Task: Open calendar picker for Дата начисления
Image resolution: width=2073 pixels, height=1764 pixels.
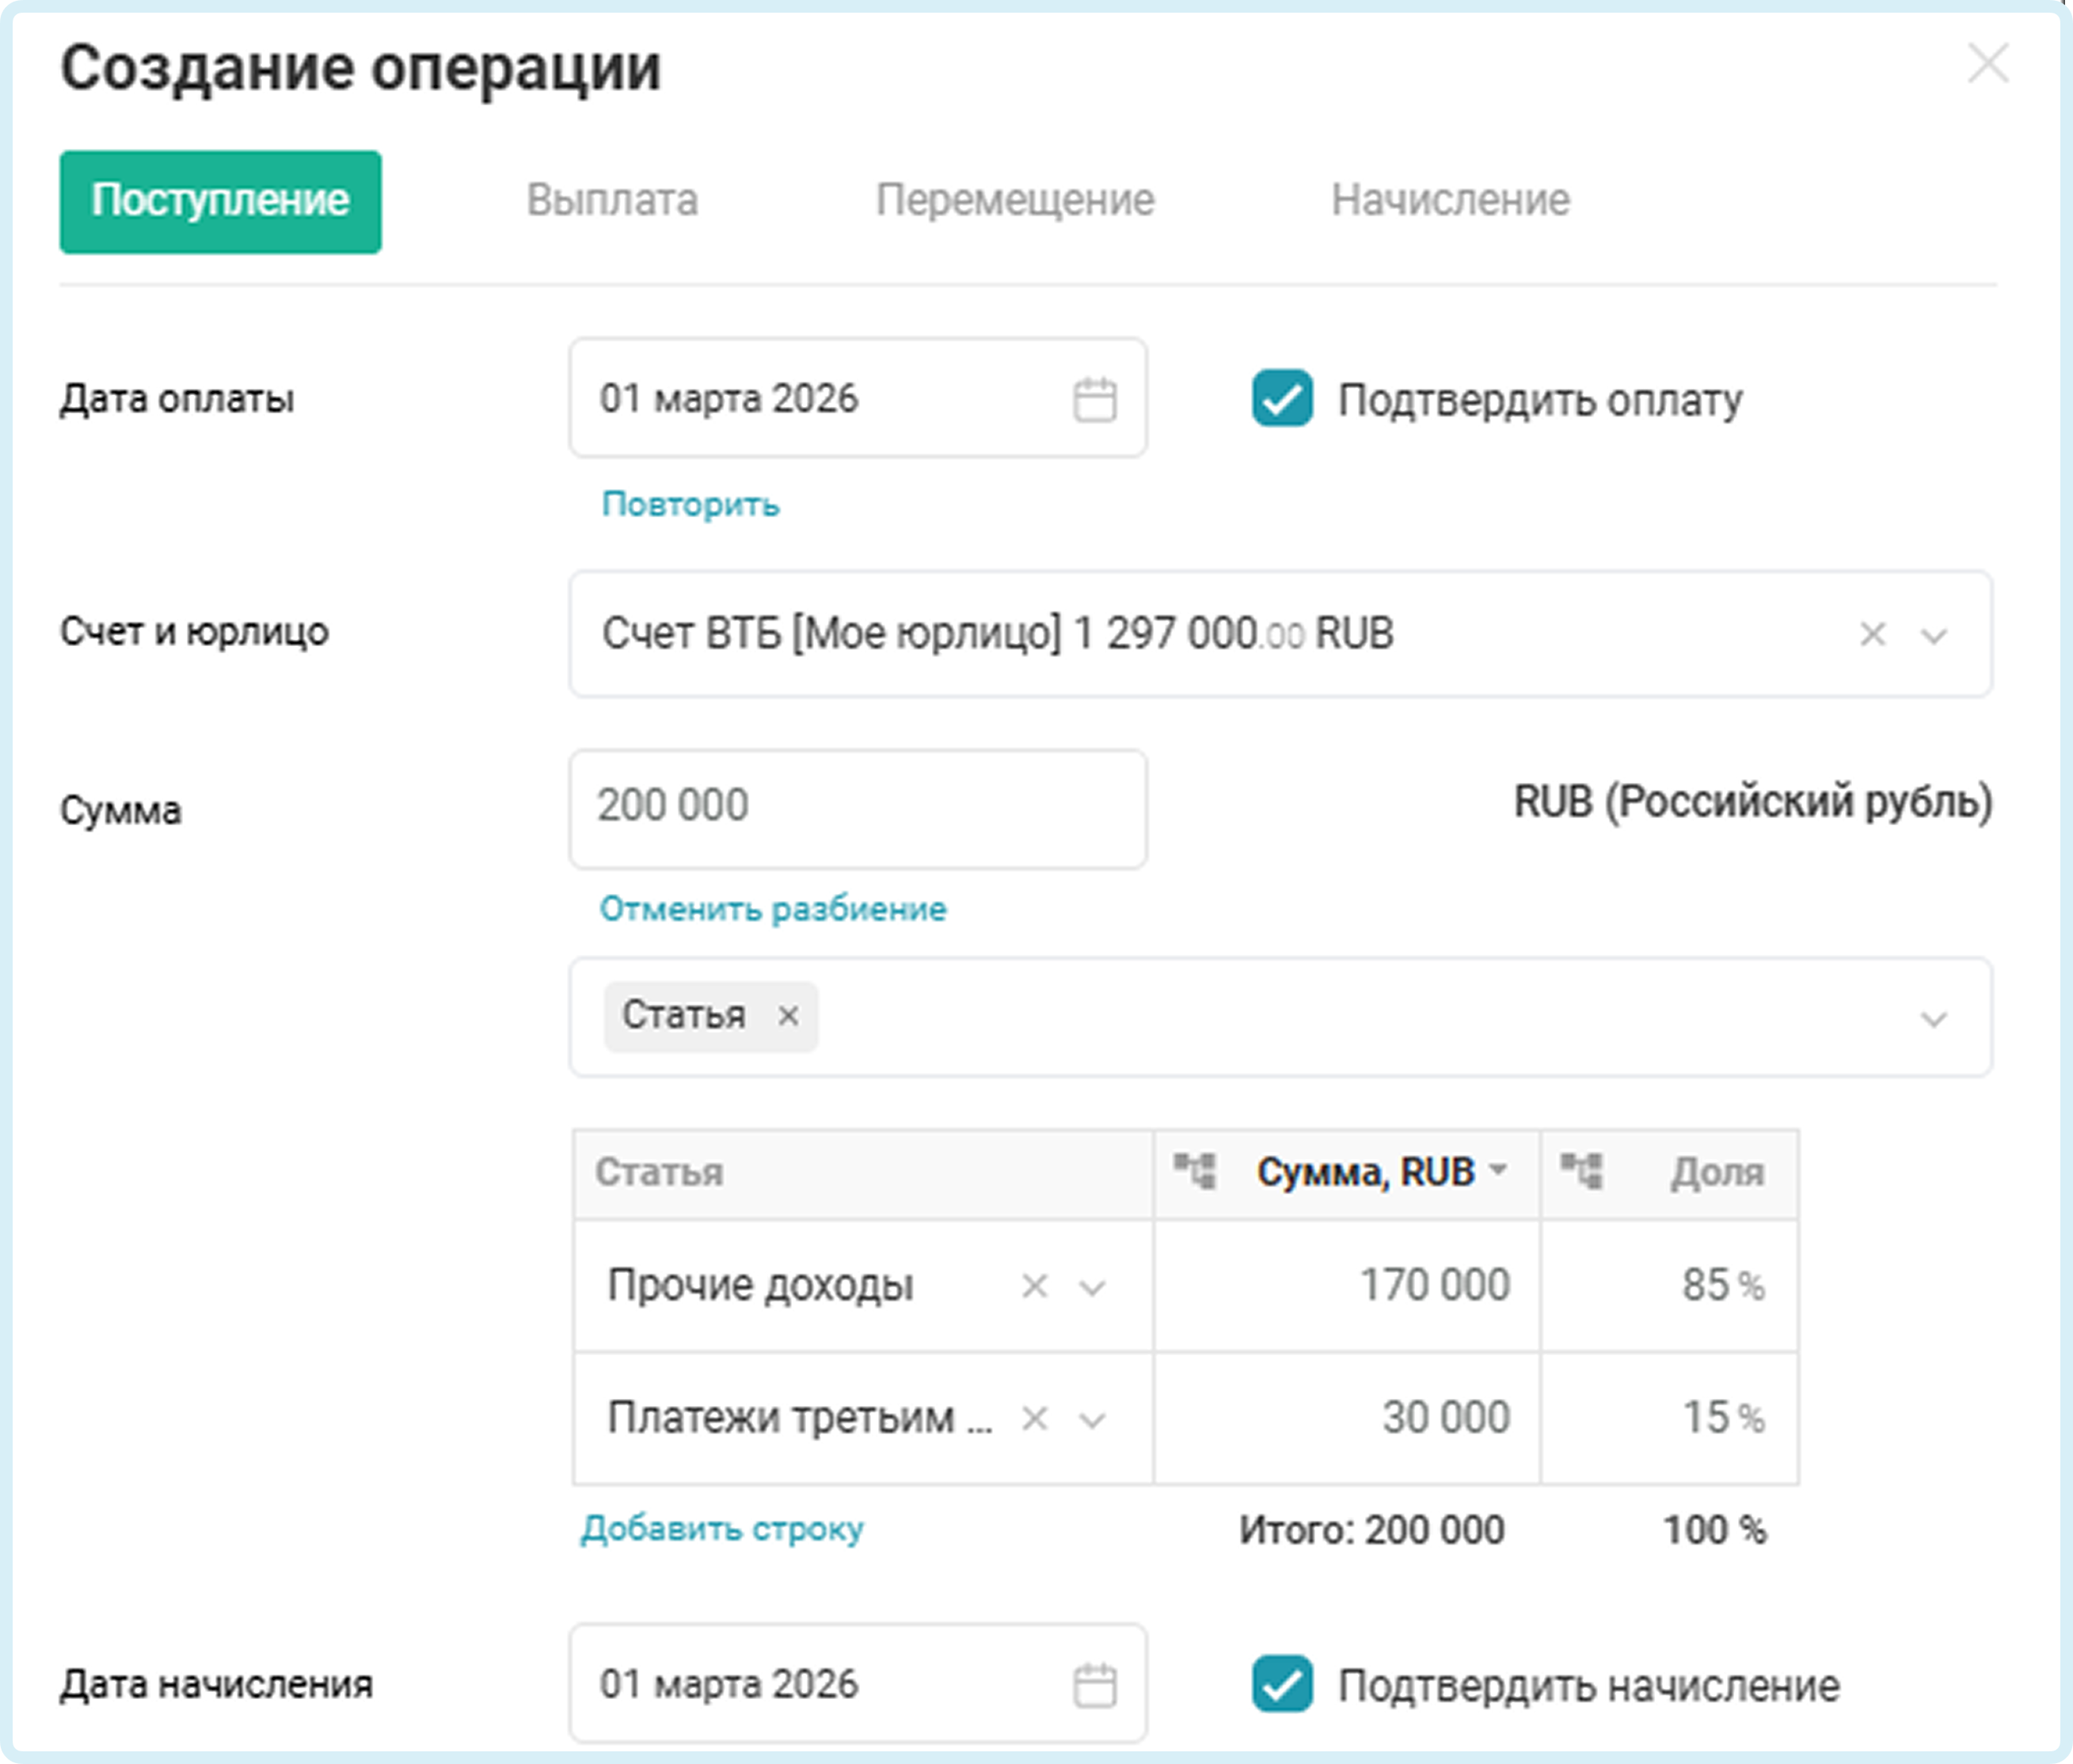Action: point(1094,1685)
